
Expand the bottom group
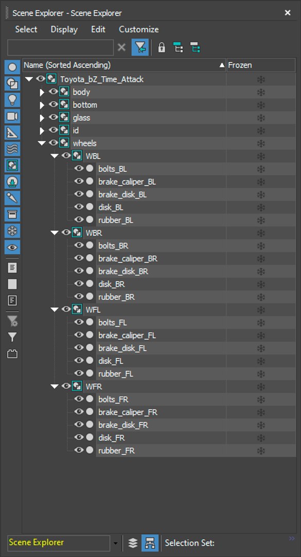(42, 105)
